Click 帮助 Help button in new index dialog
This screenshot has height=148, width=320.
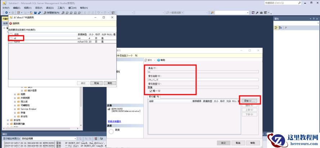[253, 143]
